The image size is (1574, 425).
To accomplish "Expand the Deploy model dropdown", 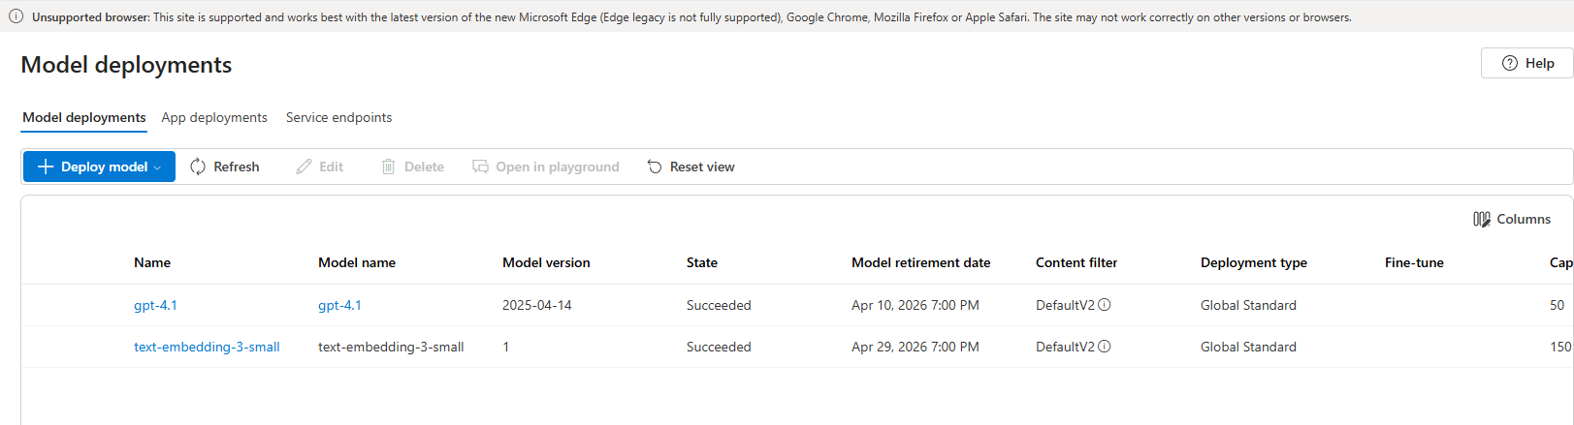I will [x=157, y=167].
